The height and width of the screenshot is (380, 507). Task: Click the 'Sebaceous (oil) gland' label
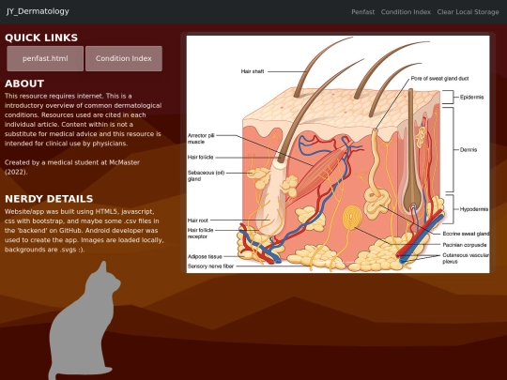point(206,175)
